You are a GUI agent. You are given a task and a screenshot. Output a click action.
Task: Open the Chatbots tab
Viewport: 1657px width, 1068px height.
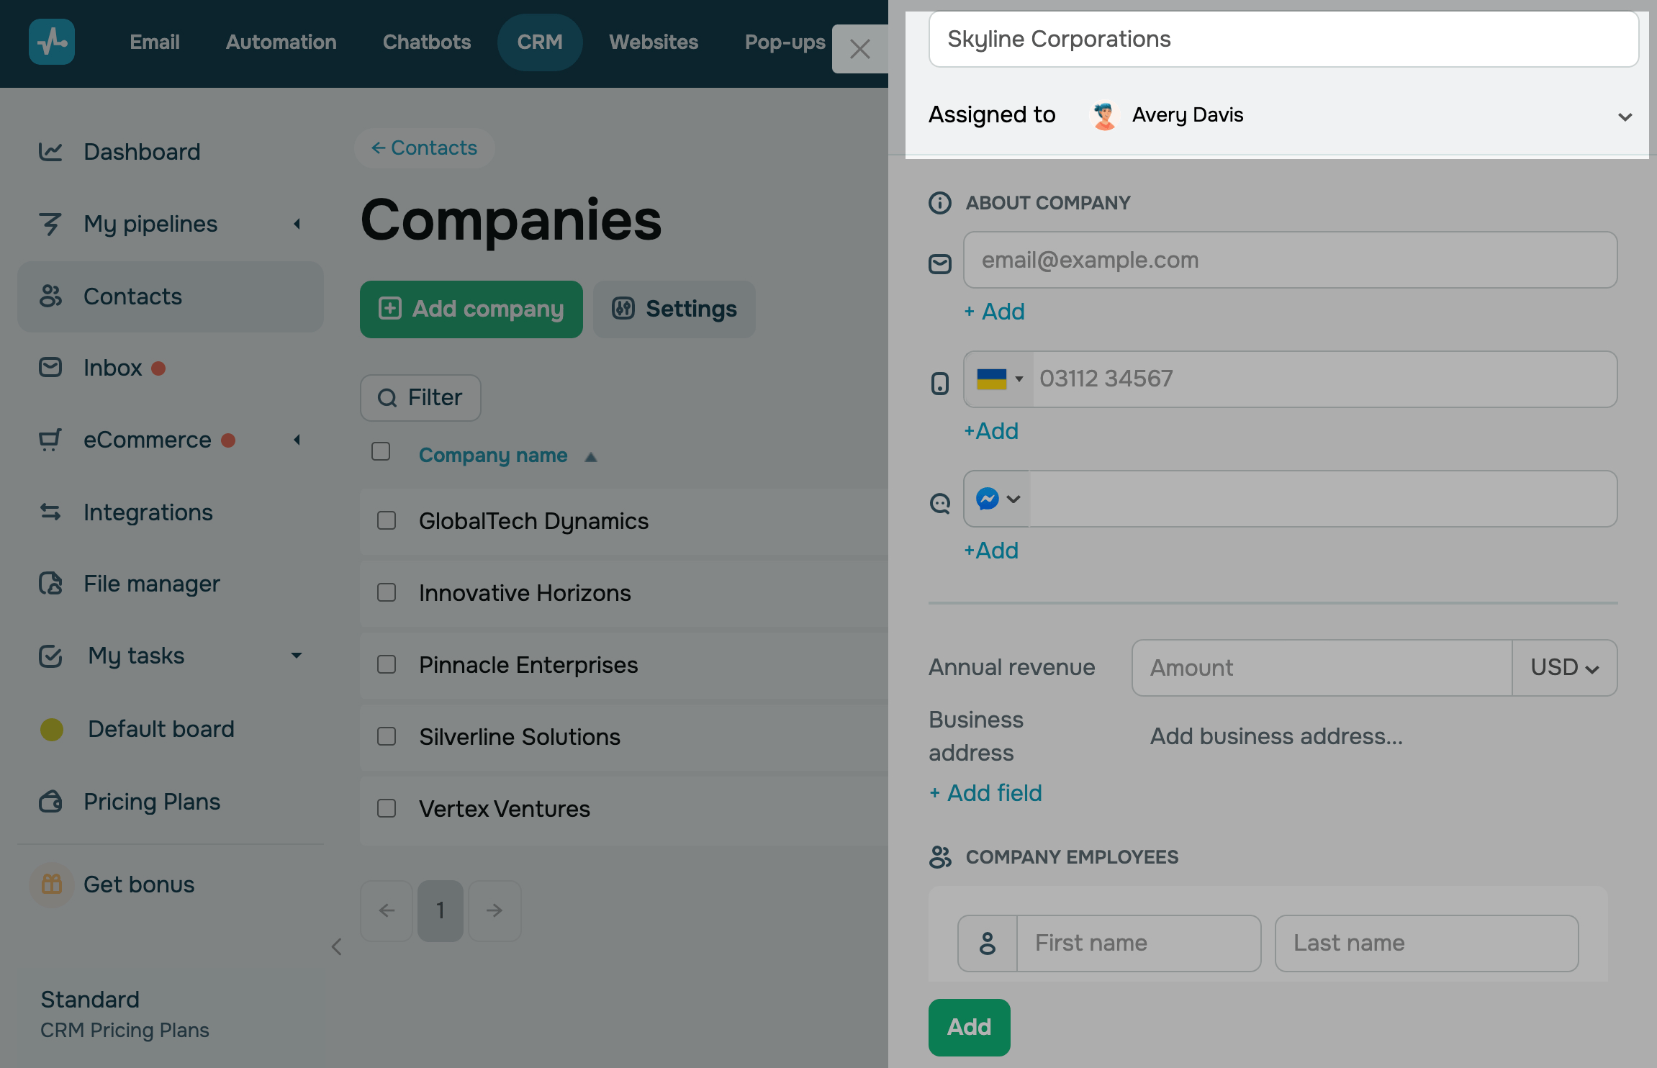[427, 42]
